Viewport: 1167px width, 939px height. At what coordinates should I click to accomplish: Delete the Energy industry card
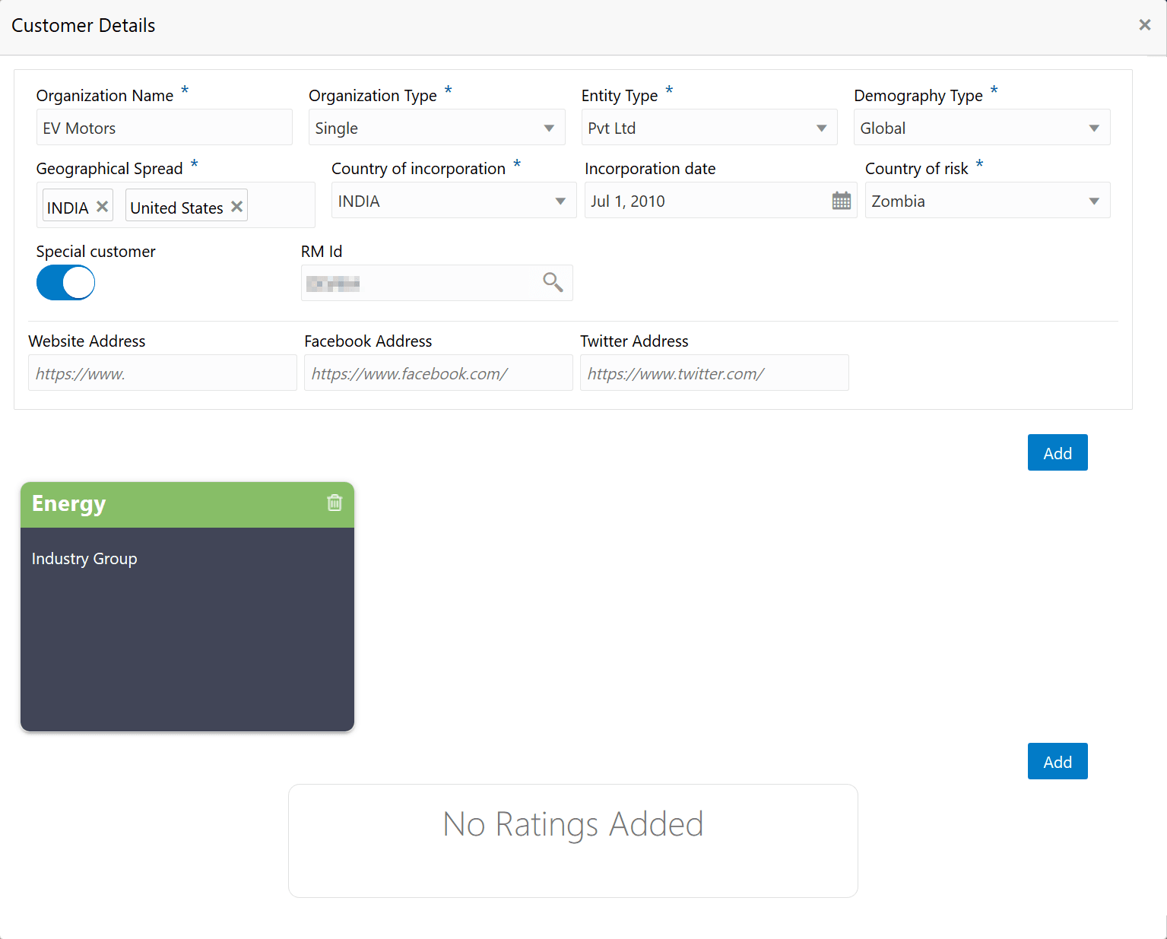pyautogui.click(x=335, y=503)
